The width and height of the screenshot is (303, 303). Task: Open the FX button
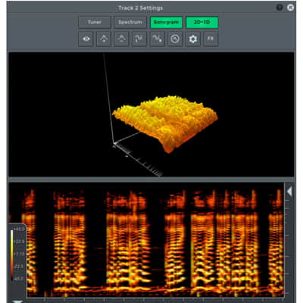[211, 39]
